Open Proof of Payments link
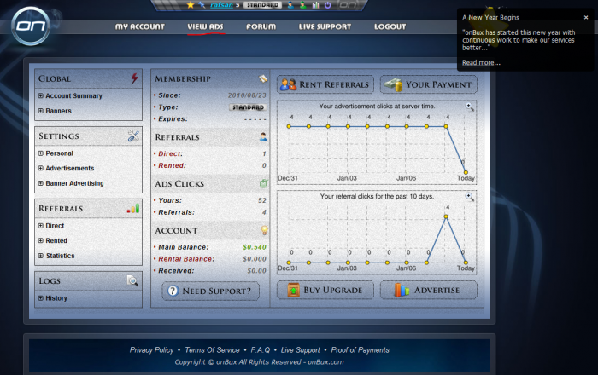This screenshot has width=598, height=375. 360,350
